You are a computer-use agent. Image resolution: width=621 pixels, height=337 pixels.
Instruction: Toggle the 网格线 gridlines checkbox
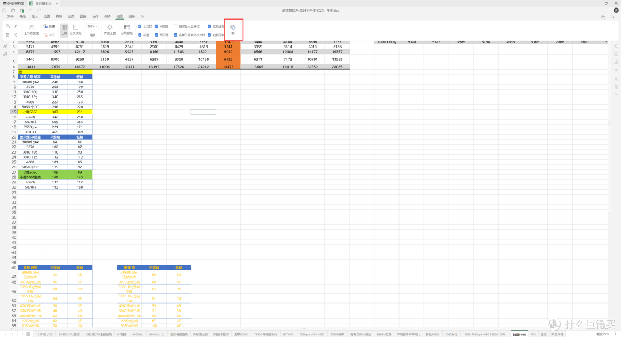156,26
